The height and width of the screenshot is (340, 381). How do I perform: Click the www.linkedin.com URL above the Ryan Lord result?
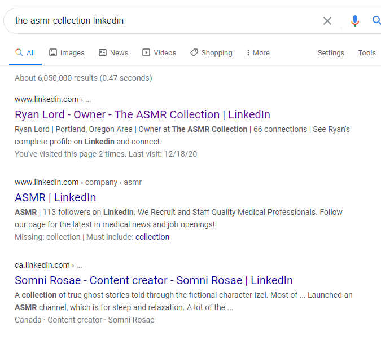click(52, 99)
